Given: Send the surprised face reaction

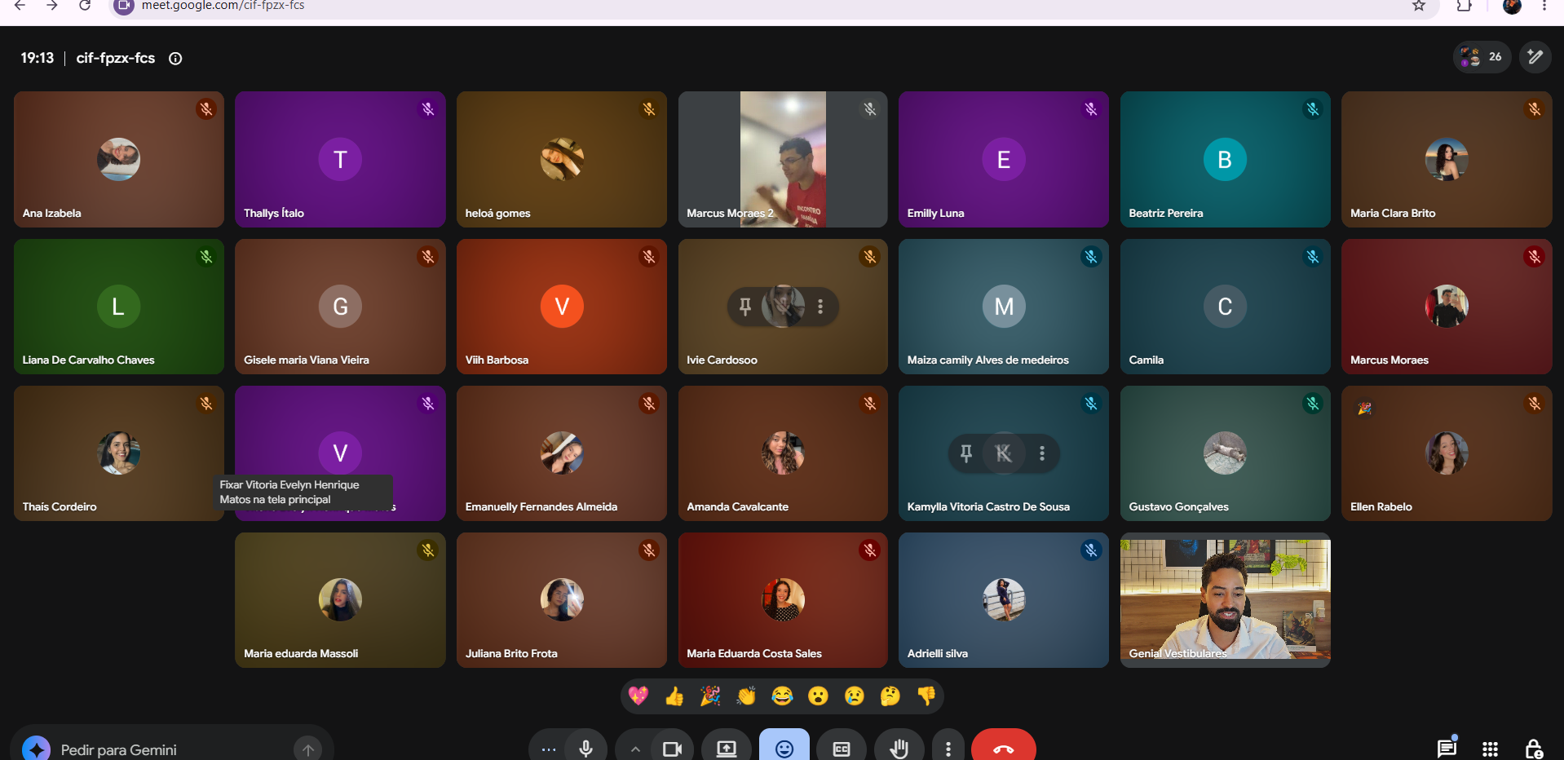Looking at the screenshot, I should [x=818, y=696].
